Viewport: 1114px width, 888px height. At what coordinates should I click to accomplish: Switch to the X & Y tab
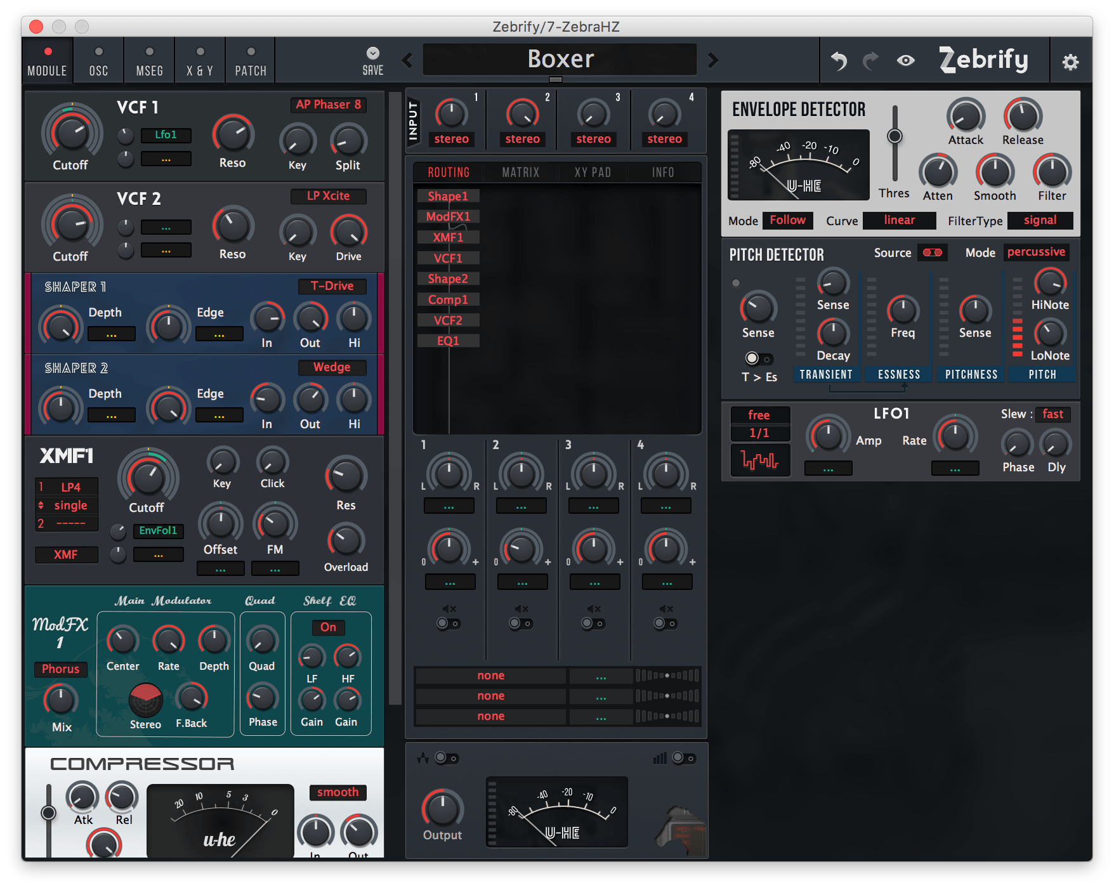tap(200, 61)
